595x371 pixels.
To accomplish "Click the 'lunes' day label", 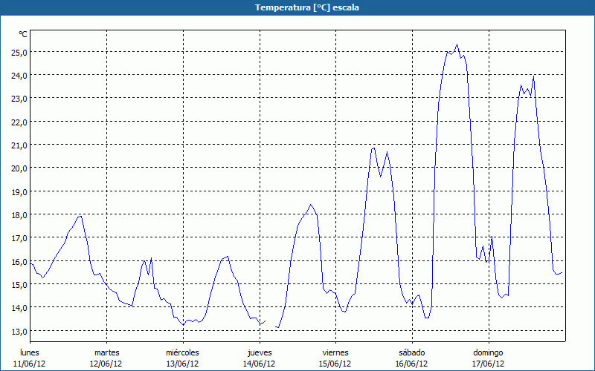I will tap(30, 352).
